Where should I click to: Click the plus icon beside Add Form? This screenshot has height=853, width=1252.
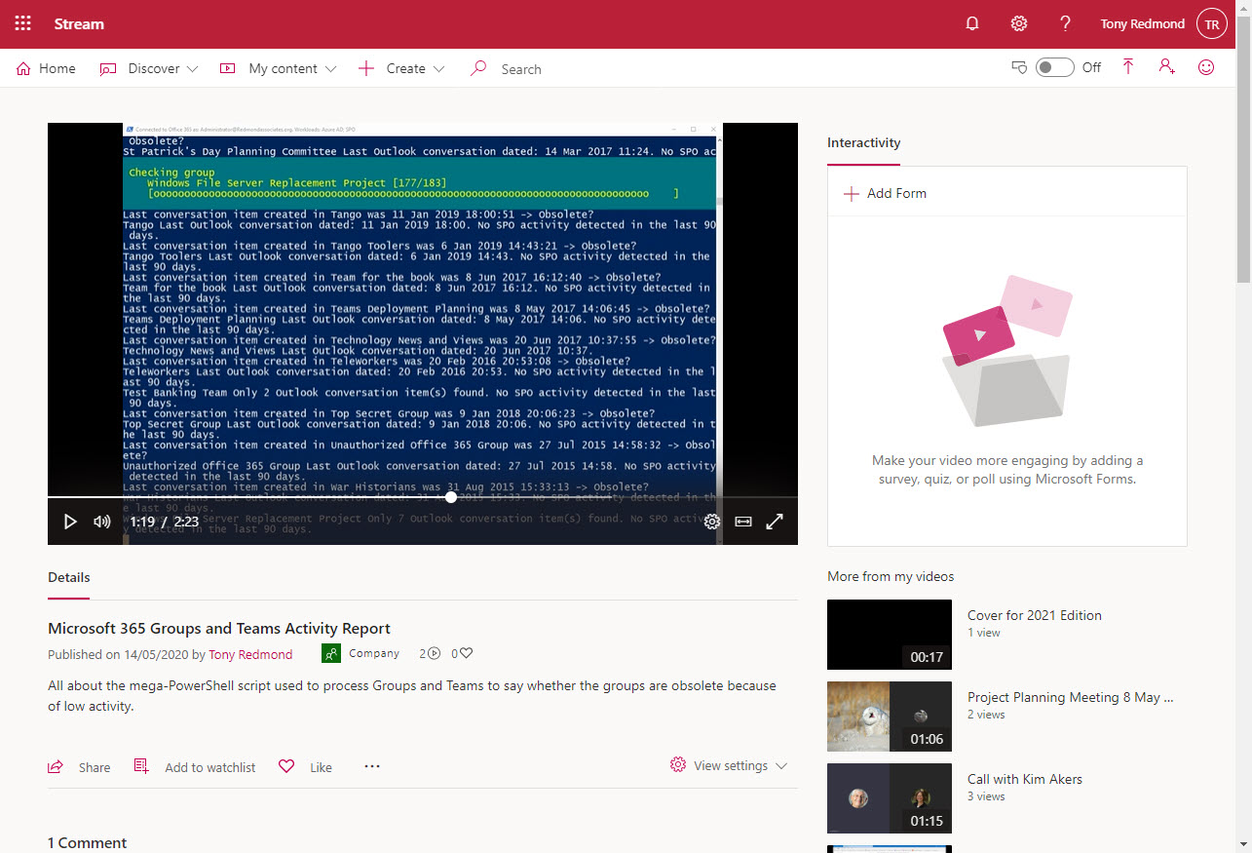pos(851,193)
